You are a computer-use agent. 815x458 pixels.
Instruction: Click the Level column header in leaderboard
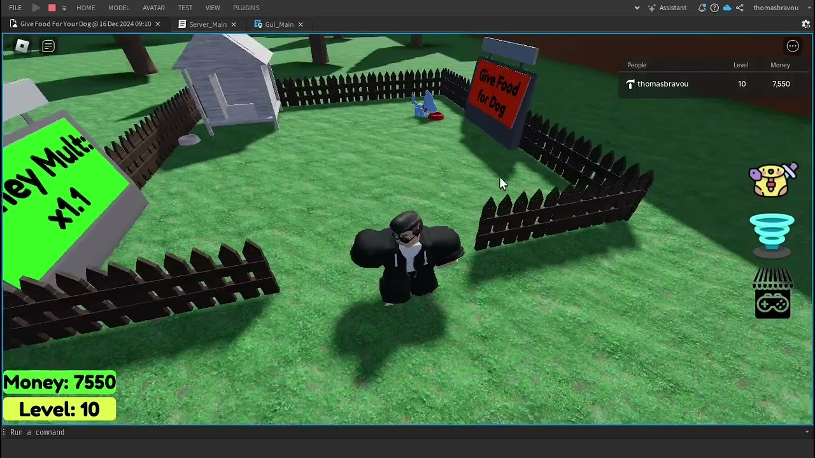coord(741,65)
